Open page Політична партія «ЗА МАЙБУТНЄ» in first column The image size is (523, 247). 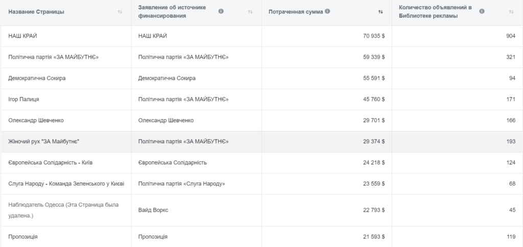pyautogui.click(x=53, y=57)
